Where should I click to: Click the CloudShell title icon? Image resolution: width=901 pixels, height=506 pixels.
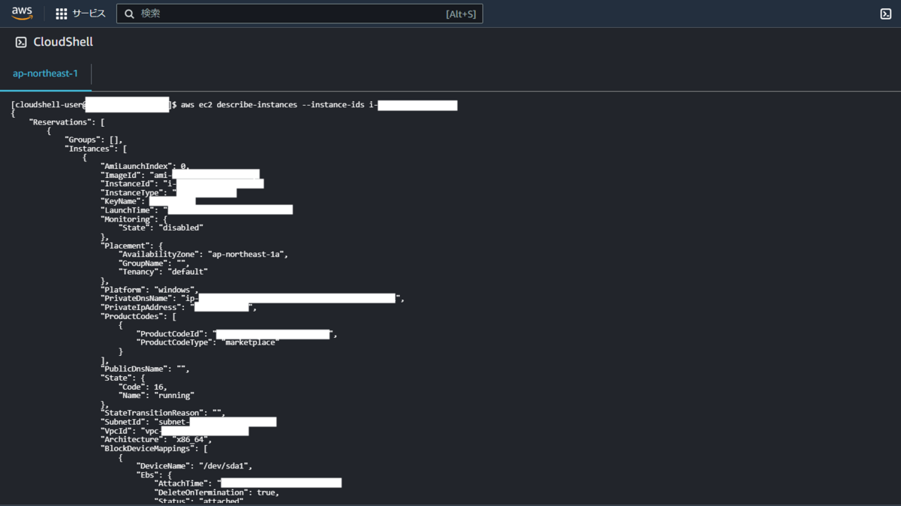[21, 42]
